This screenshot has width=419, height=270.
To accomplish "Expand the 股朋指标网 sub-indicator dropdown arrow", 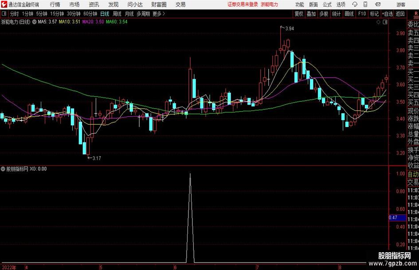I will 3,169.
